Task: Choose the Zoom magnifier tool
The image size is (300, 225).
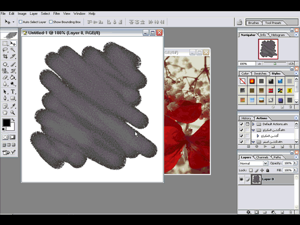Action: 13,112
